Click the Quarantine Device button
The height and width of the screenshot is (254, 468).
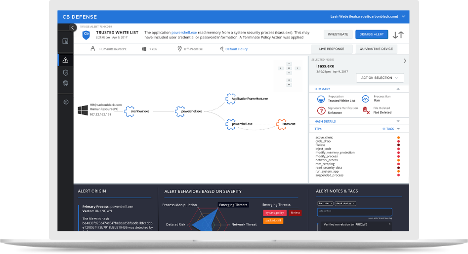pos(376,49)
